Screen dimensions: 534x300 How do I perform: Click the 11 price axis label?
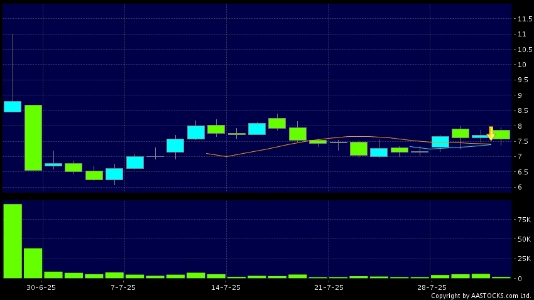[521, 35]
